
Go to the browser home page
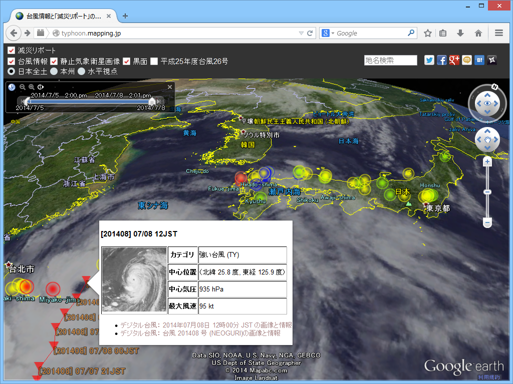point(478,33)
